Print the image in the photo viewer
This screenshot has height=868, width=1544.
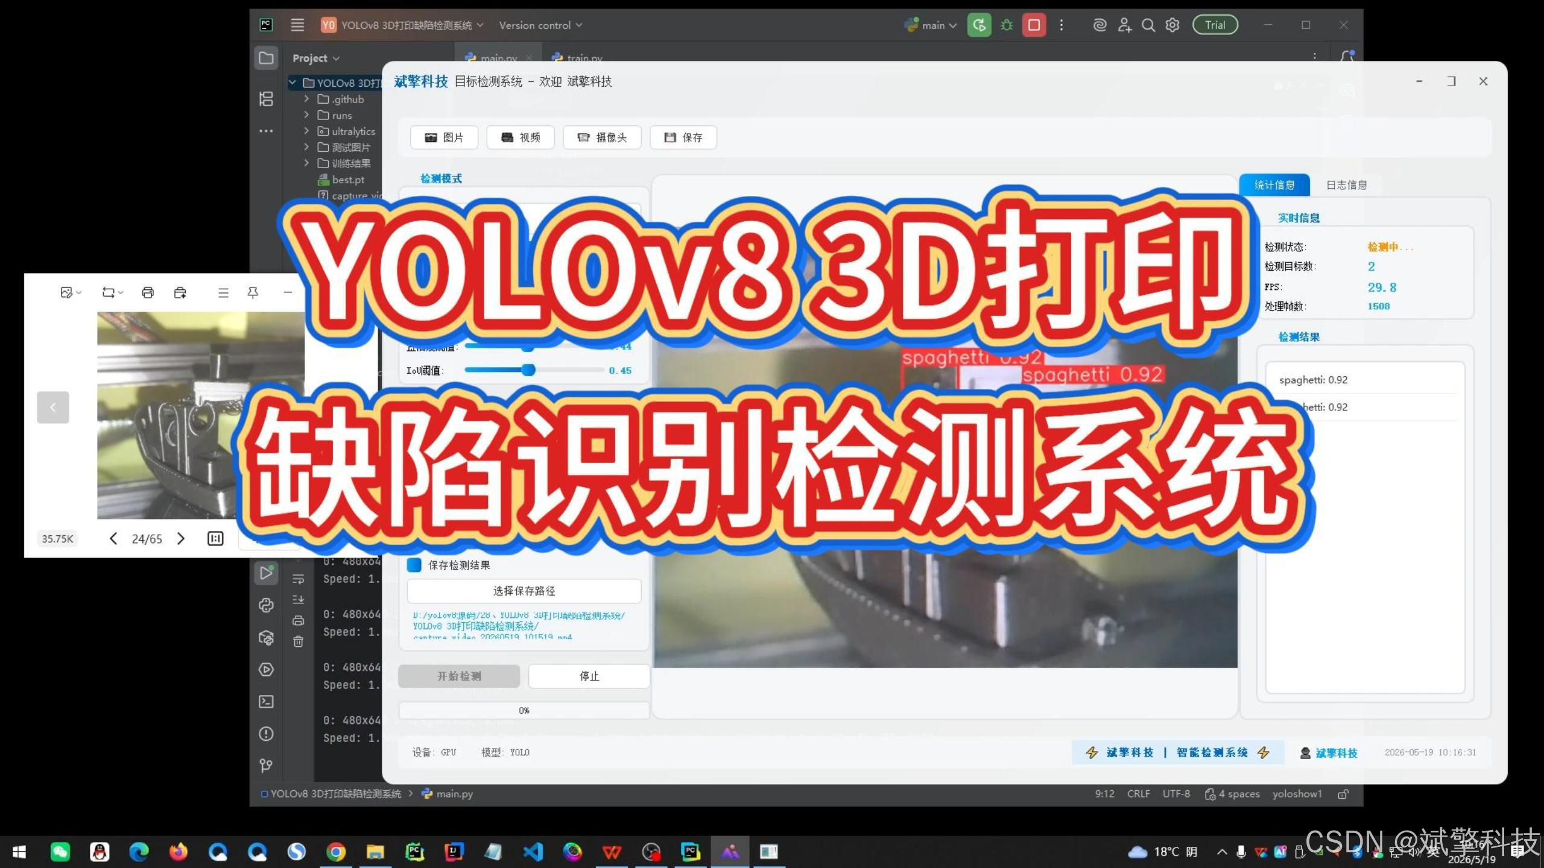point(148,292)
